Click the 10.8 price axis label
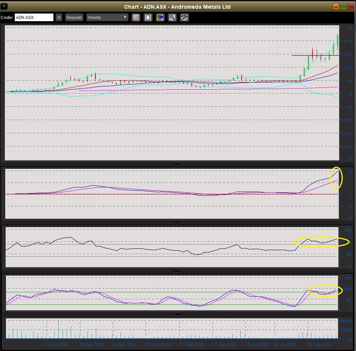The width and height of the screenshot is (356, 351). (348, 68)
